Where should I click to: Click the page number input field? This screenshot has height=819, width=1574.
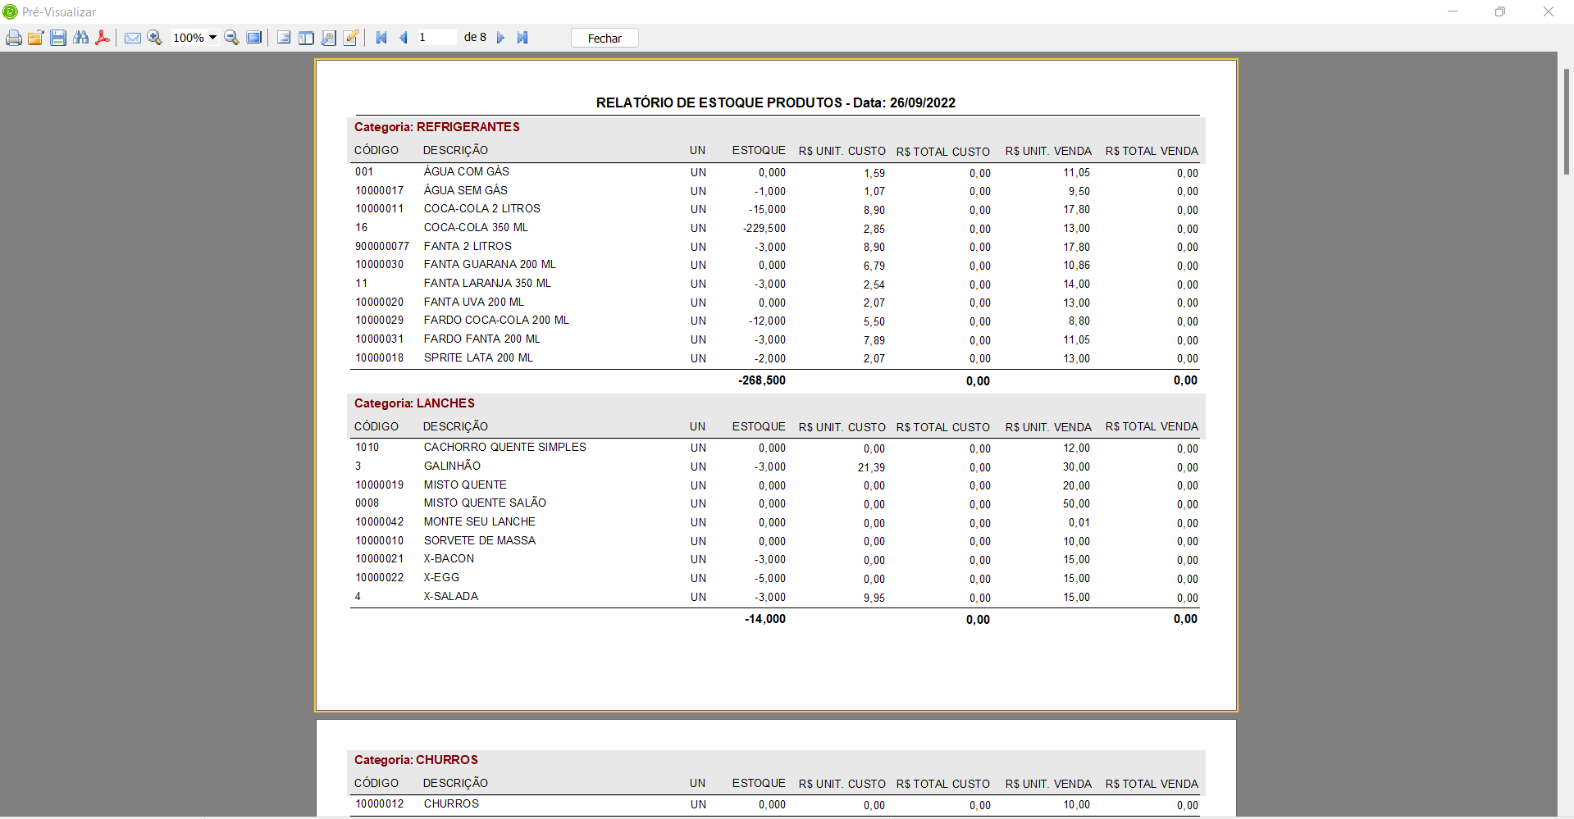(436, 37)
